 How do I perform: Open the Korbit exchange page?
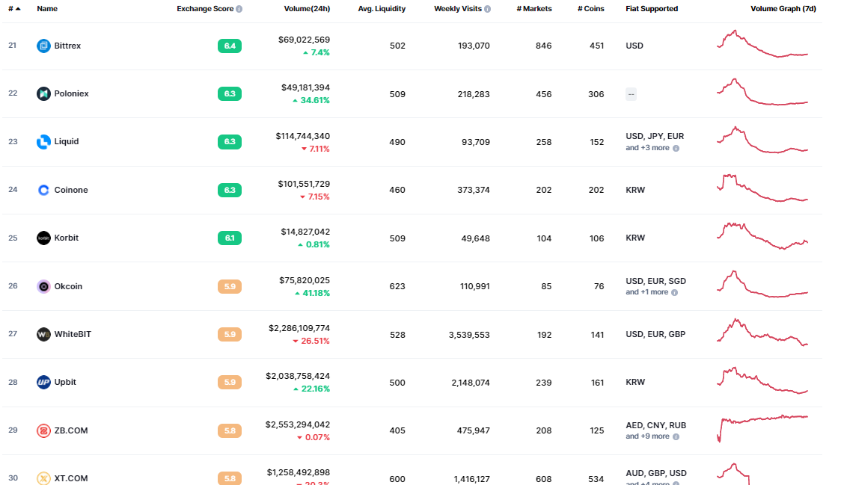[67, 238]
